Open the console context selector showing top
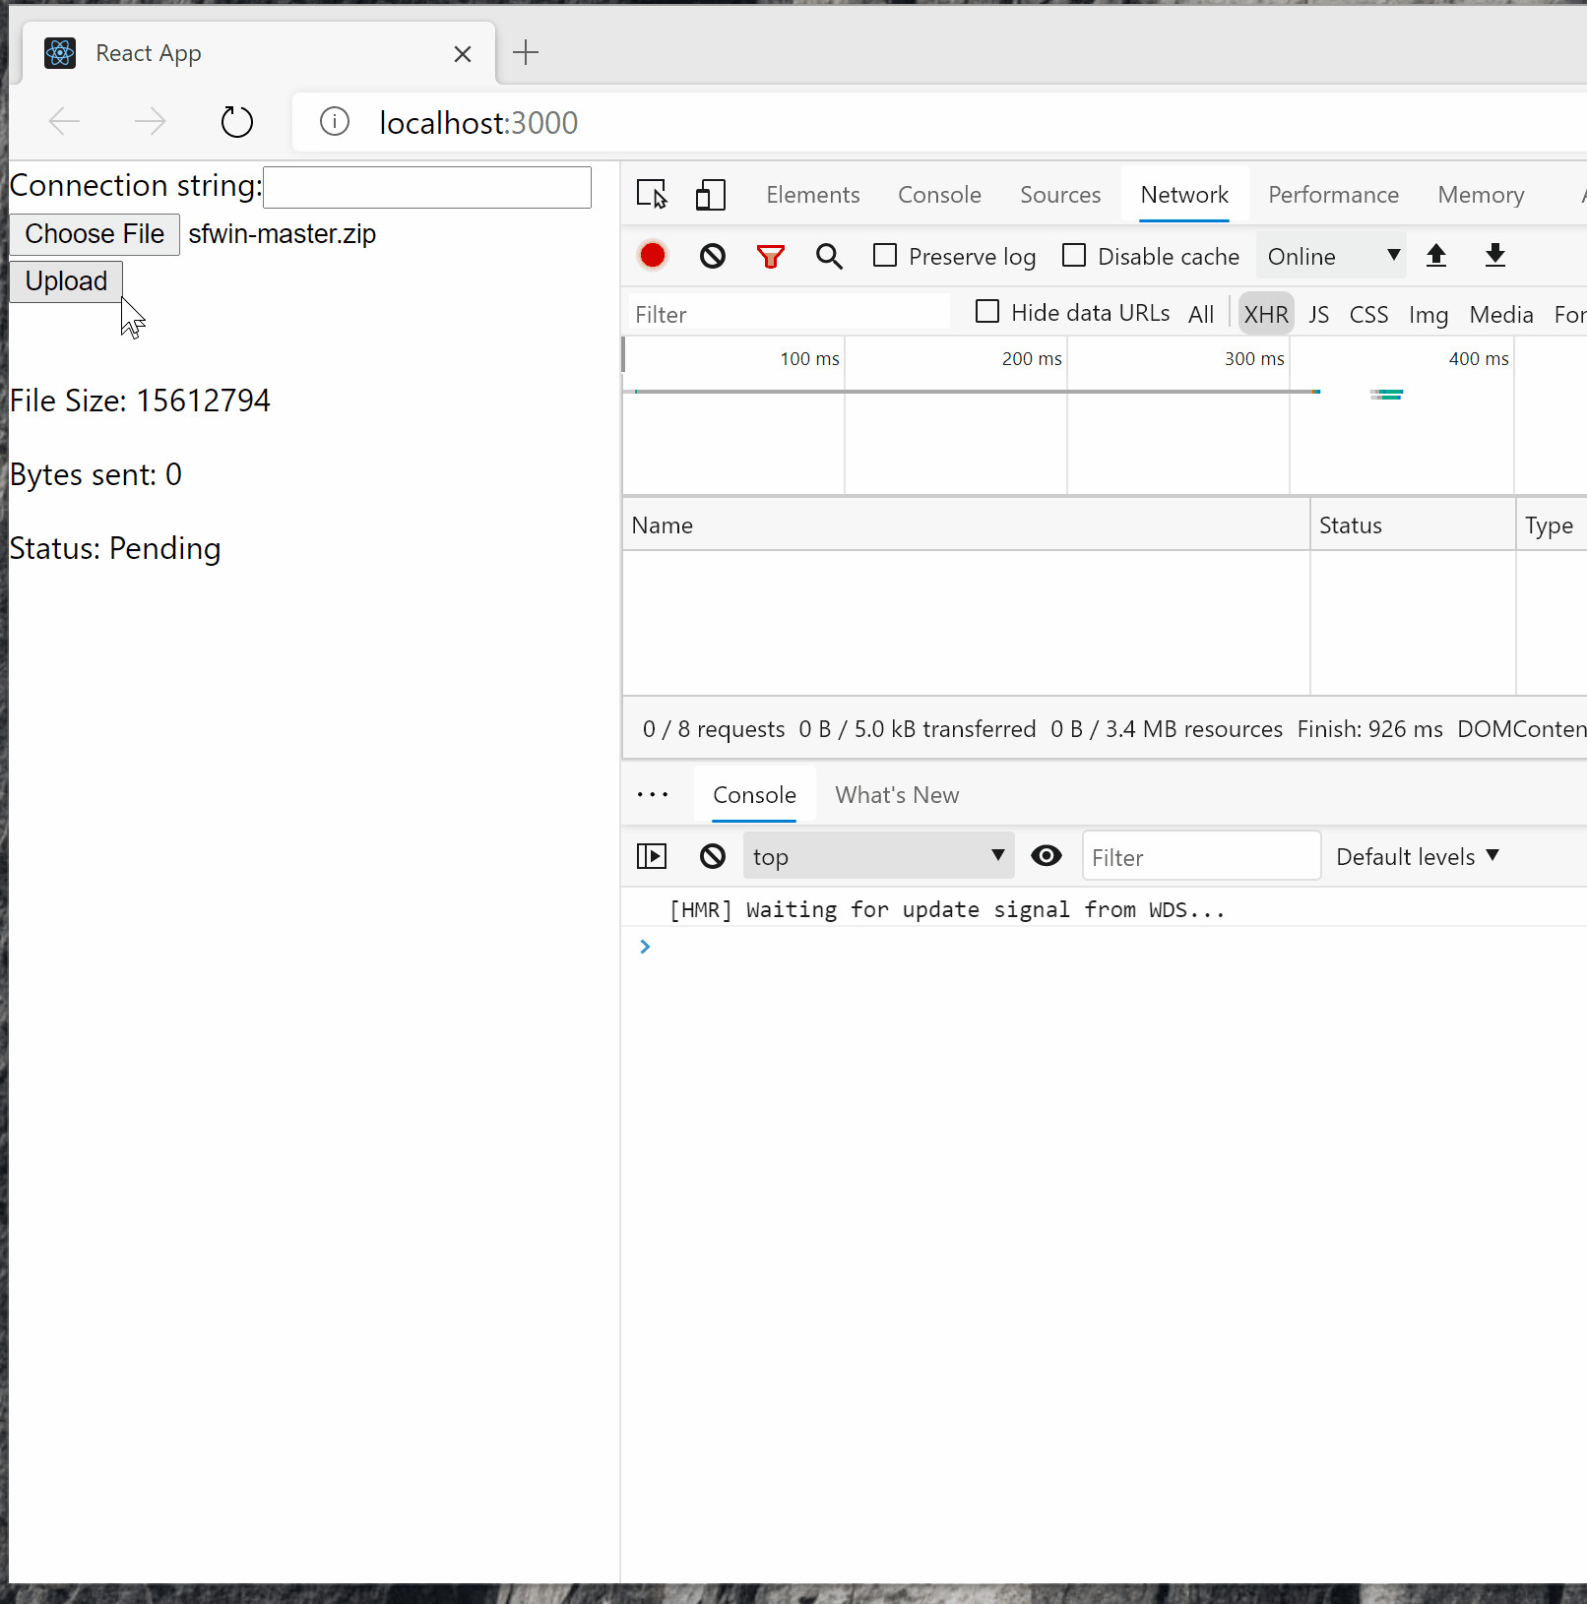 pos(877,855)
